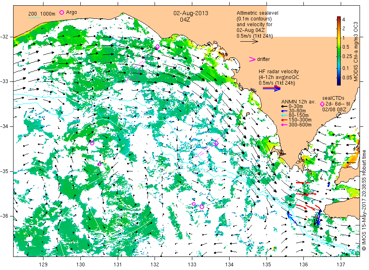Click the cyan line under the 200 label
The image size is (369, 270).
point(34,18)
